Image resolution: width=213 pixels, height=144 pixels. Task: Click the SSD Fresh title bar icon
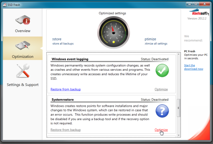point(5,5)
